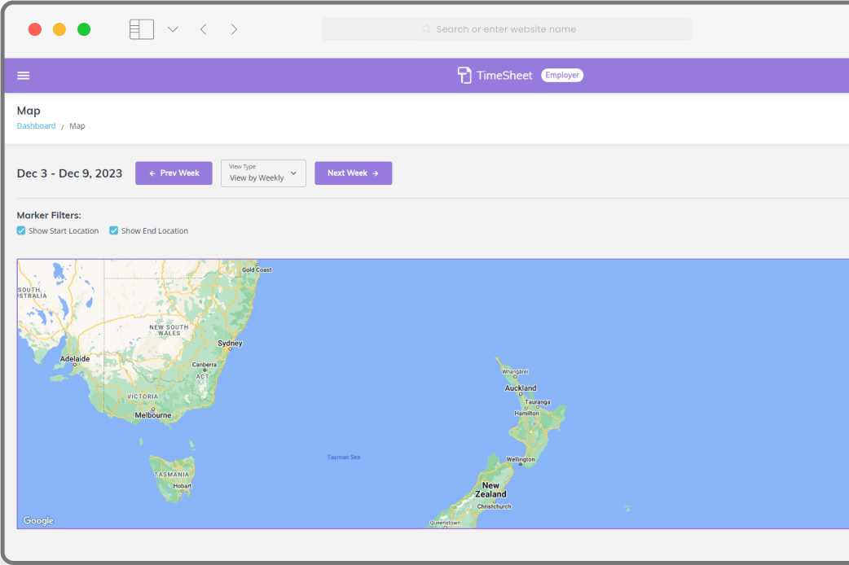Click the arrow icon inside the Next Week button

[376, 173]
